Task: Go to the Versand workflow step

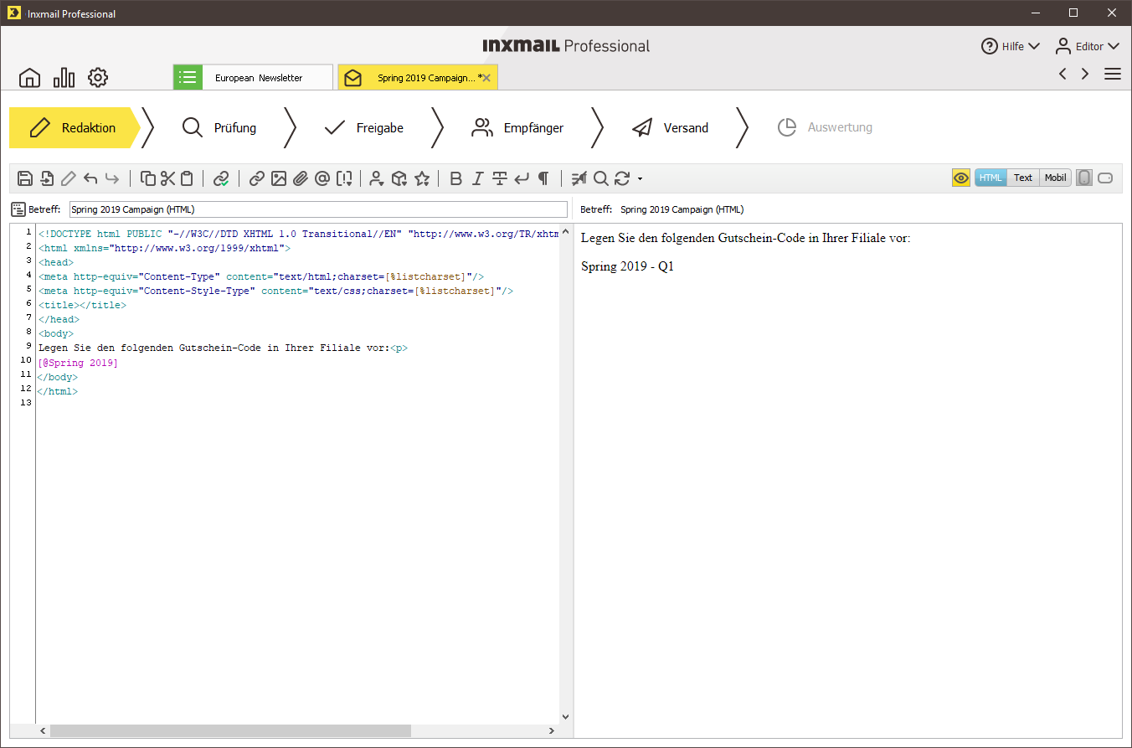Action: 670,127
